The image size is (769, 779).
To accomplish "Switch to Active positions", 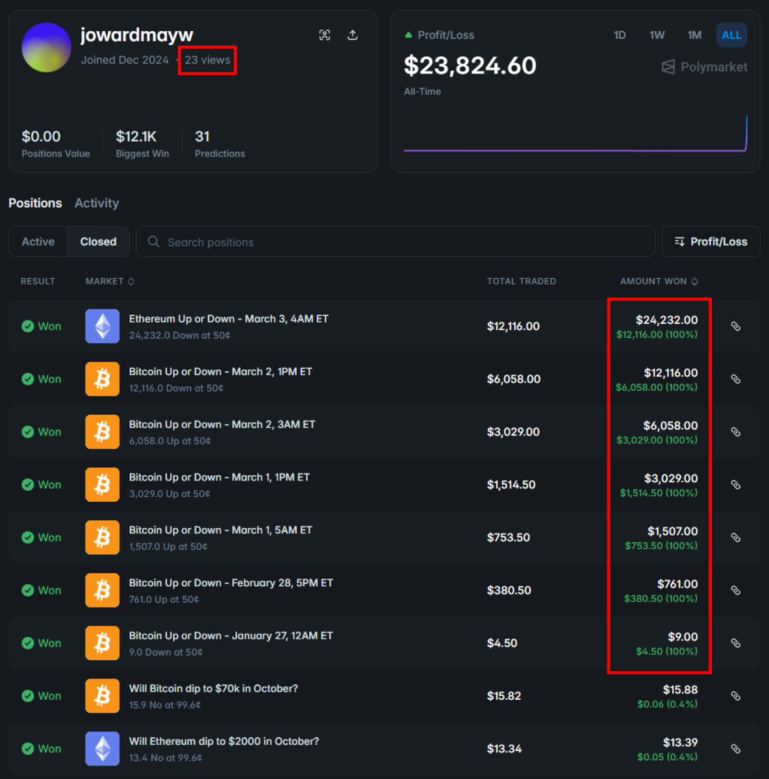I will [x=38, y=241].
